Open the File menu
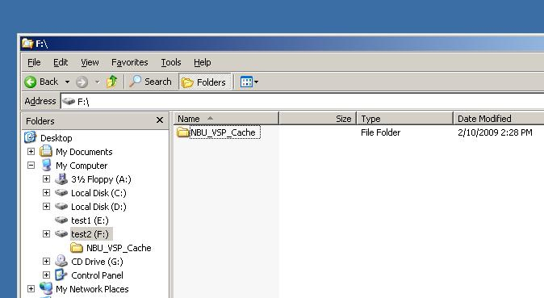This screenshot has height=298, width=544. (x=34, y=62)
